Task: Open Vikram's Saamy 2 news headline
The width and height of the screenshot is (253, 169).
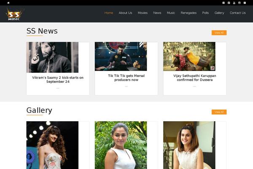Action: pyautogui.click(x=58, y=79)
